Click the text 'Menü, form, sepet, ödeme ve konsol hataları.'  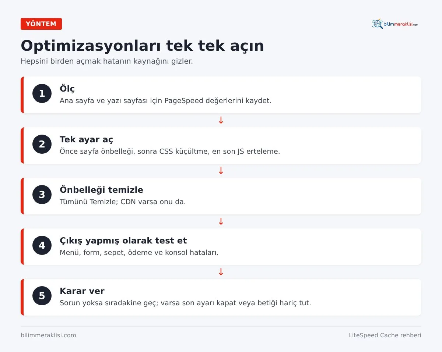coord(139,252)
